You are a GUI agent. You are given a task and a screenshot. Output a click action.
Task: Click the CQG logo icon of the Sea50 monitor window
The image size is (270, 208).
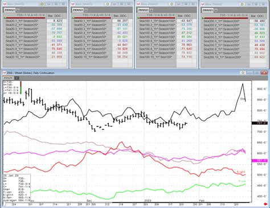(x=73, y=4)
